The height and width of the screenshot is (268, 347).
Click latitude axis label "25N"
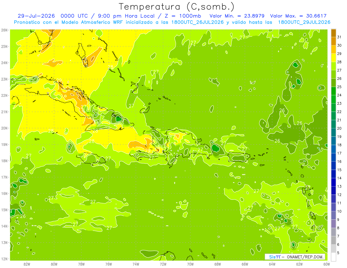(4, 46)
